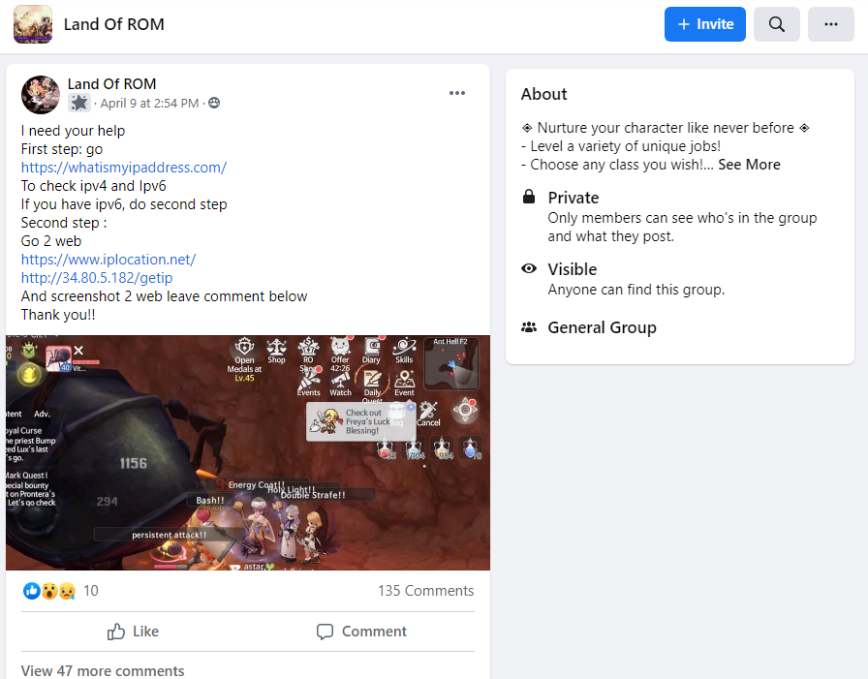Click General Group label
This screenshot has width=868, height=679.
coord(603,327)
